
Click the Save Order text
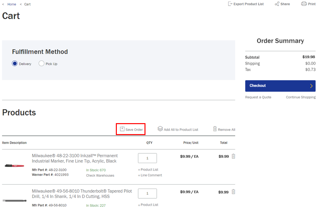pyautogui.click(x=134, y=130)
